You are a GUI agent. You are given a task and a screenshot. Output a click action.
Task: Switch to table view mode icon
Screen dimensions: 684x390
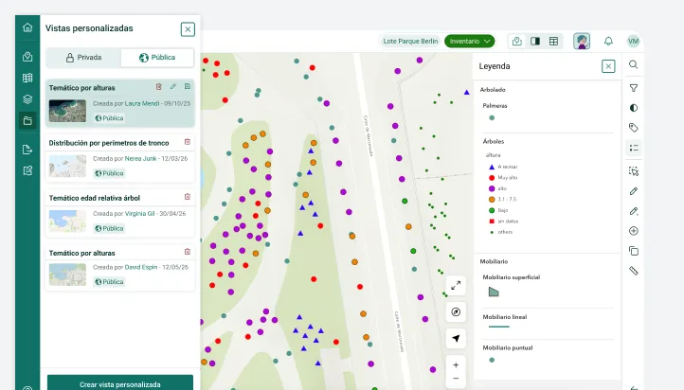[x=553, y=42]
